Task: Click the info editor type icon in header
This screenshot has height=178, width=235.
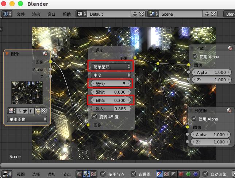Action: [7, 14]
